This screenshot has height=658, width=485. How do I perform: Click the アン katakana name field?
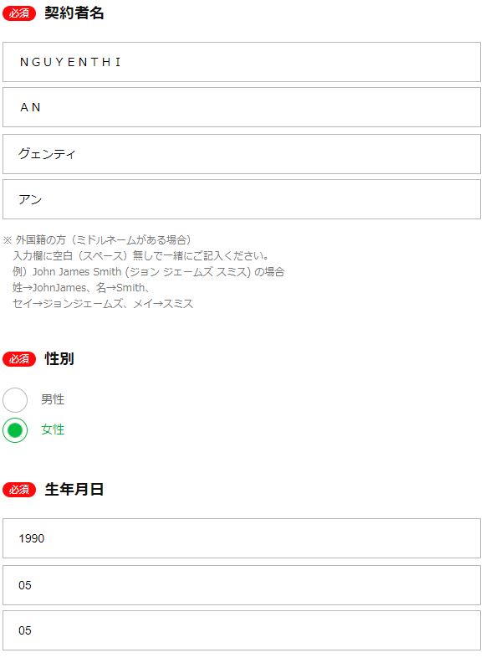242,199
